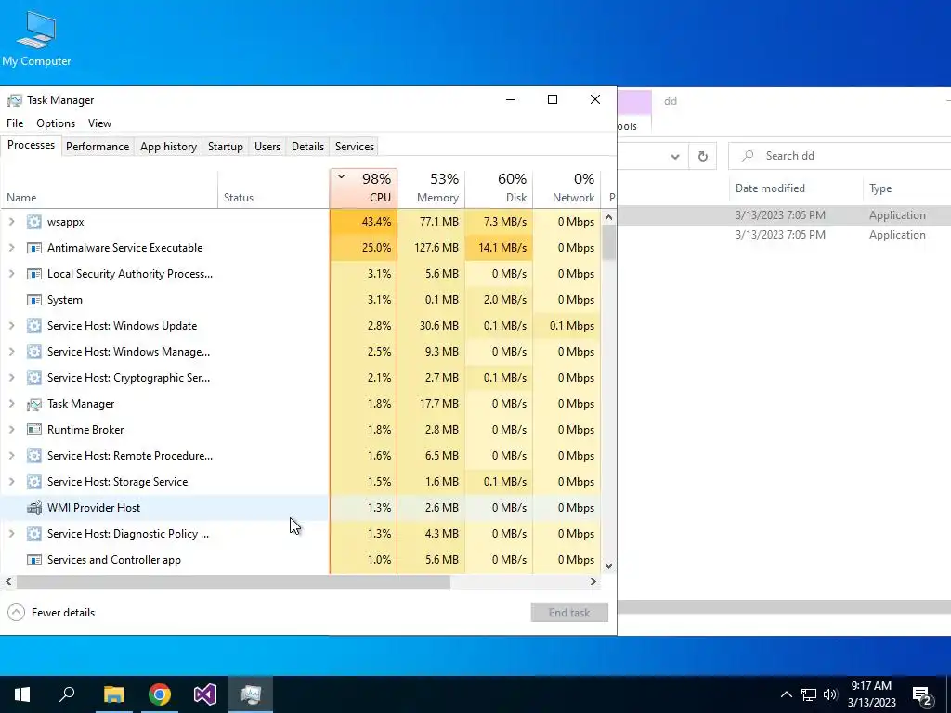This screenshot has width=951, height=713.
Task: Switch to the Services tab
Action: click(355, 147)
